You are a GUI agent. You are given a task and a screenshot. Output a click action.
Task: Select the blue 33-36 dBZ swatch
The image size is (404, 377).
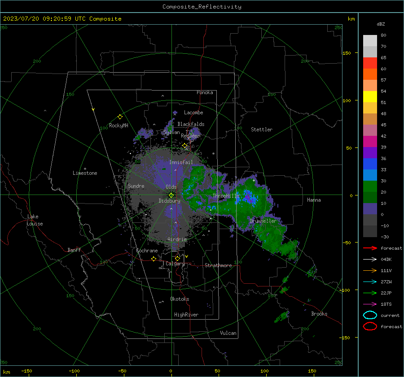[370, 164]
